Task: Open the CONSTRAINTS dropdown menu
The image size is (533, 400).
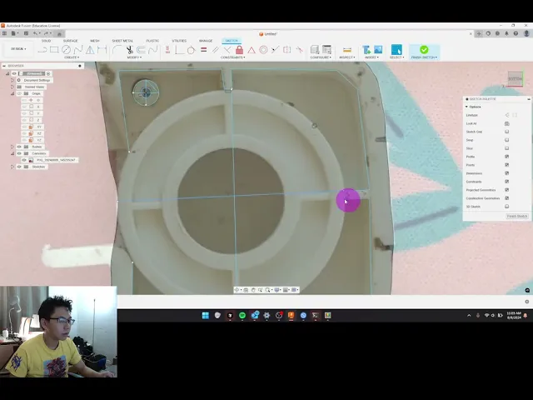Action: tap(233, 57)
